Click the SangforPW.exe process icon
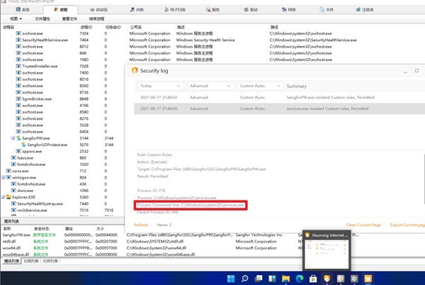The height and width of the screenshot is (285, 425). (18, 138)
